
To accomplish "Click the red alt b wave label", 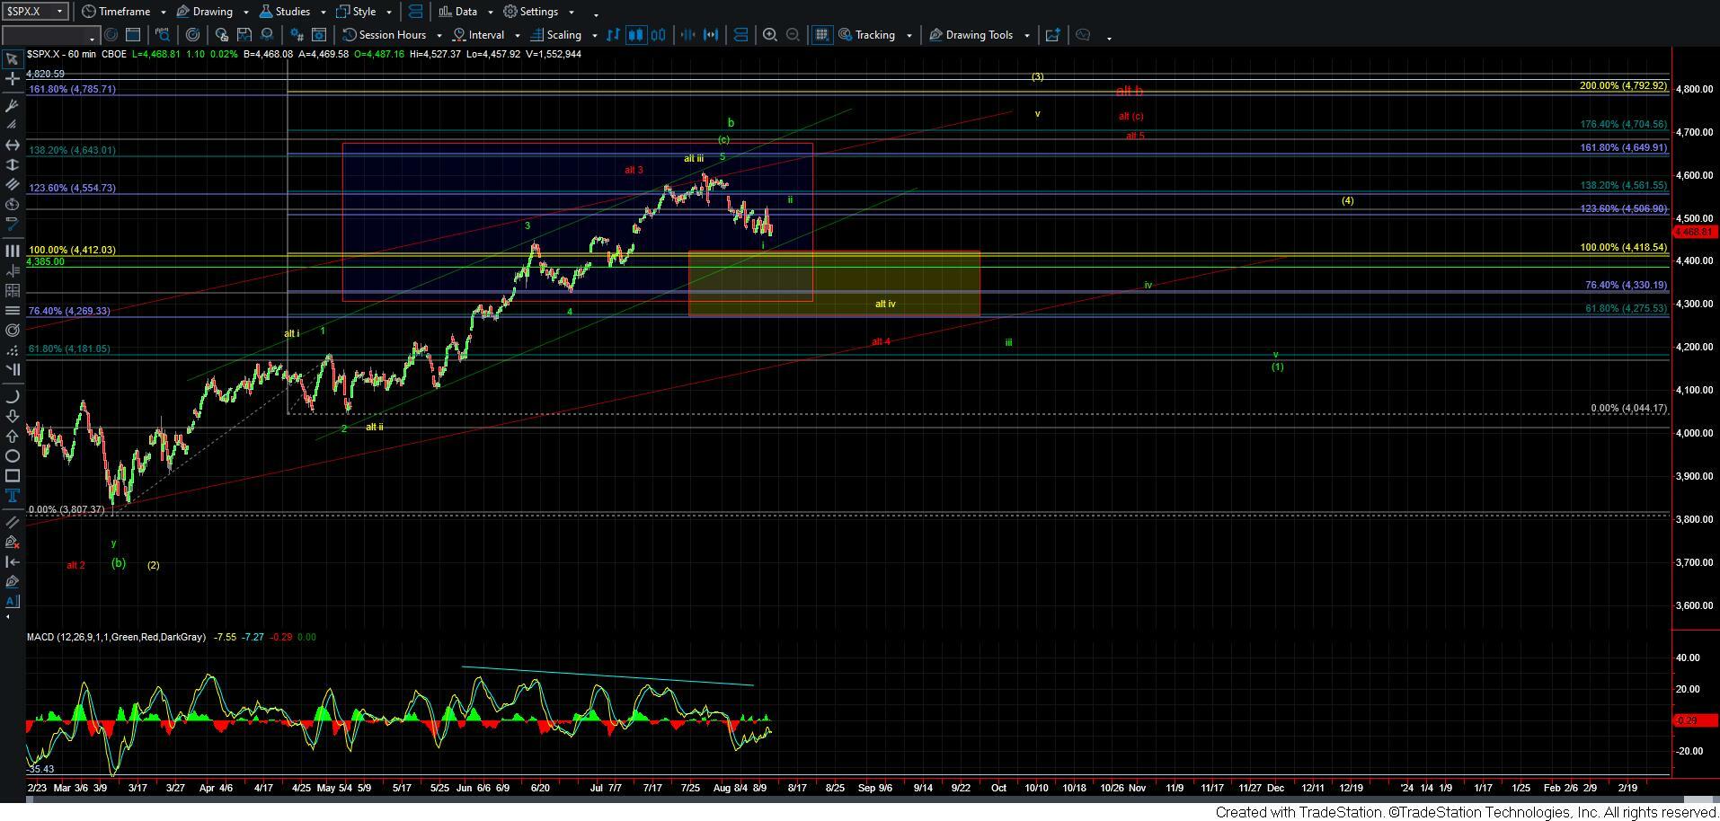I will pyautogui.click(x=1129, y=91).
